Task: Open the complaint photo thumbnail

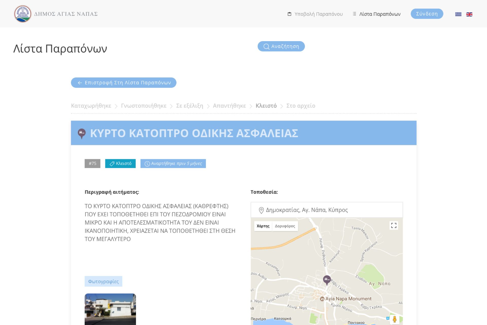Action: pyautogui.click(x=110, y=309)
